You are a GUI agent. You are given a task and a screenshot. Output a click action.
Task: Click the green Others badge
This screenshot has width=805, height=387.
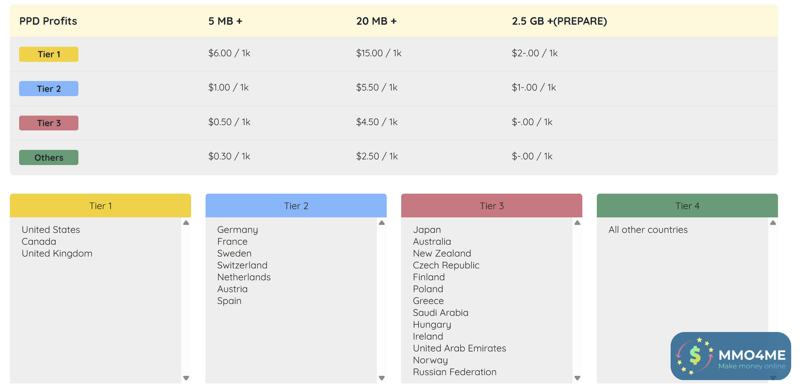pyautogui.click(x=49, y=157)
